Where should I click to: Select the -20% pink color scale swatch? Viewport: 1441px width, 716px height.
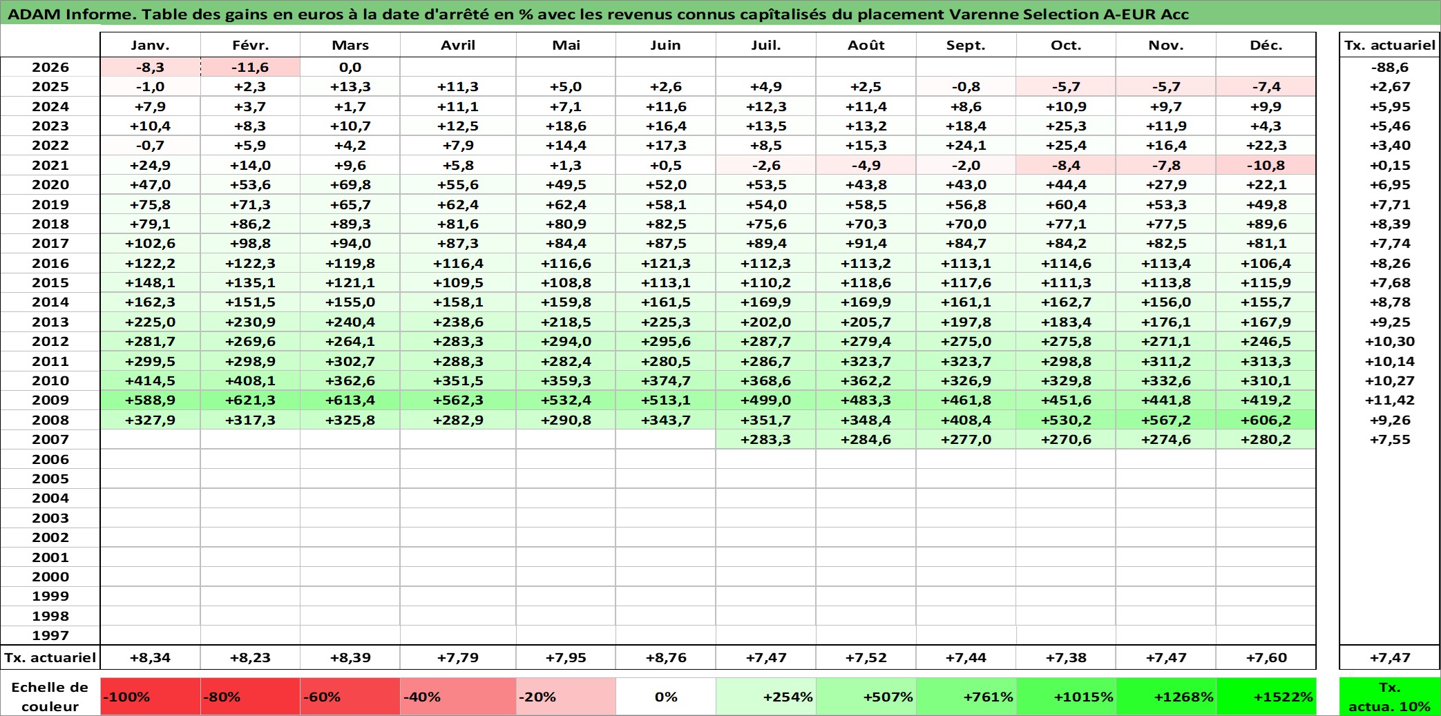[566, 697]
